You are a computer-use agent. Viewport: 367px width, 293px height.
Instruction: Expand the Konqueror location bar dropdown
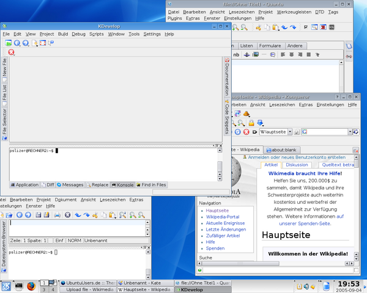[291, 132]
